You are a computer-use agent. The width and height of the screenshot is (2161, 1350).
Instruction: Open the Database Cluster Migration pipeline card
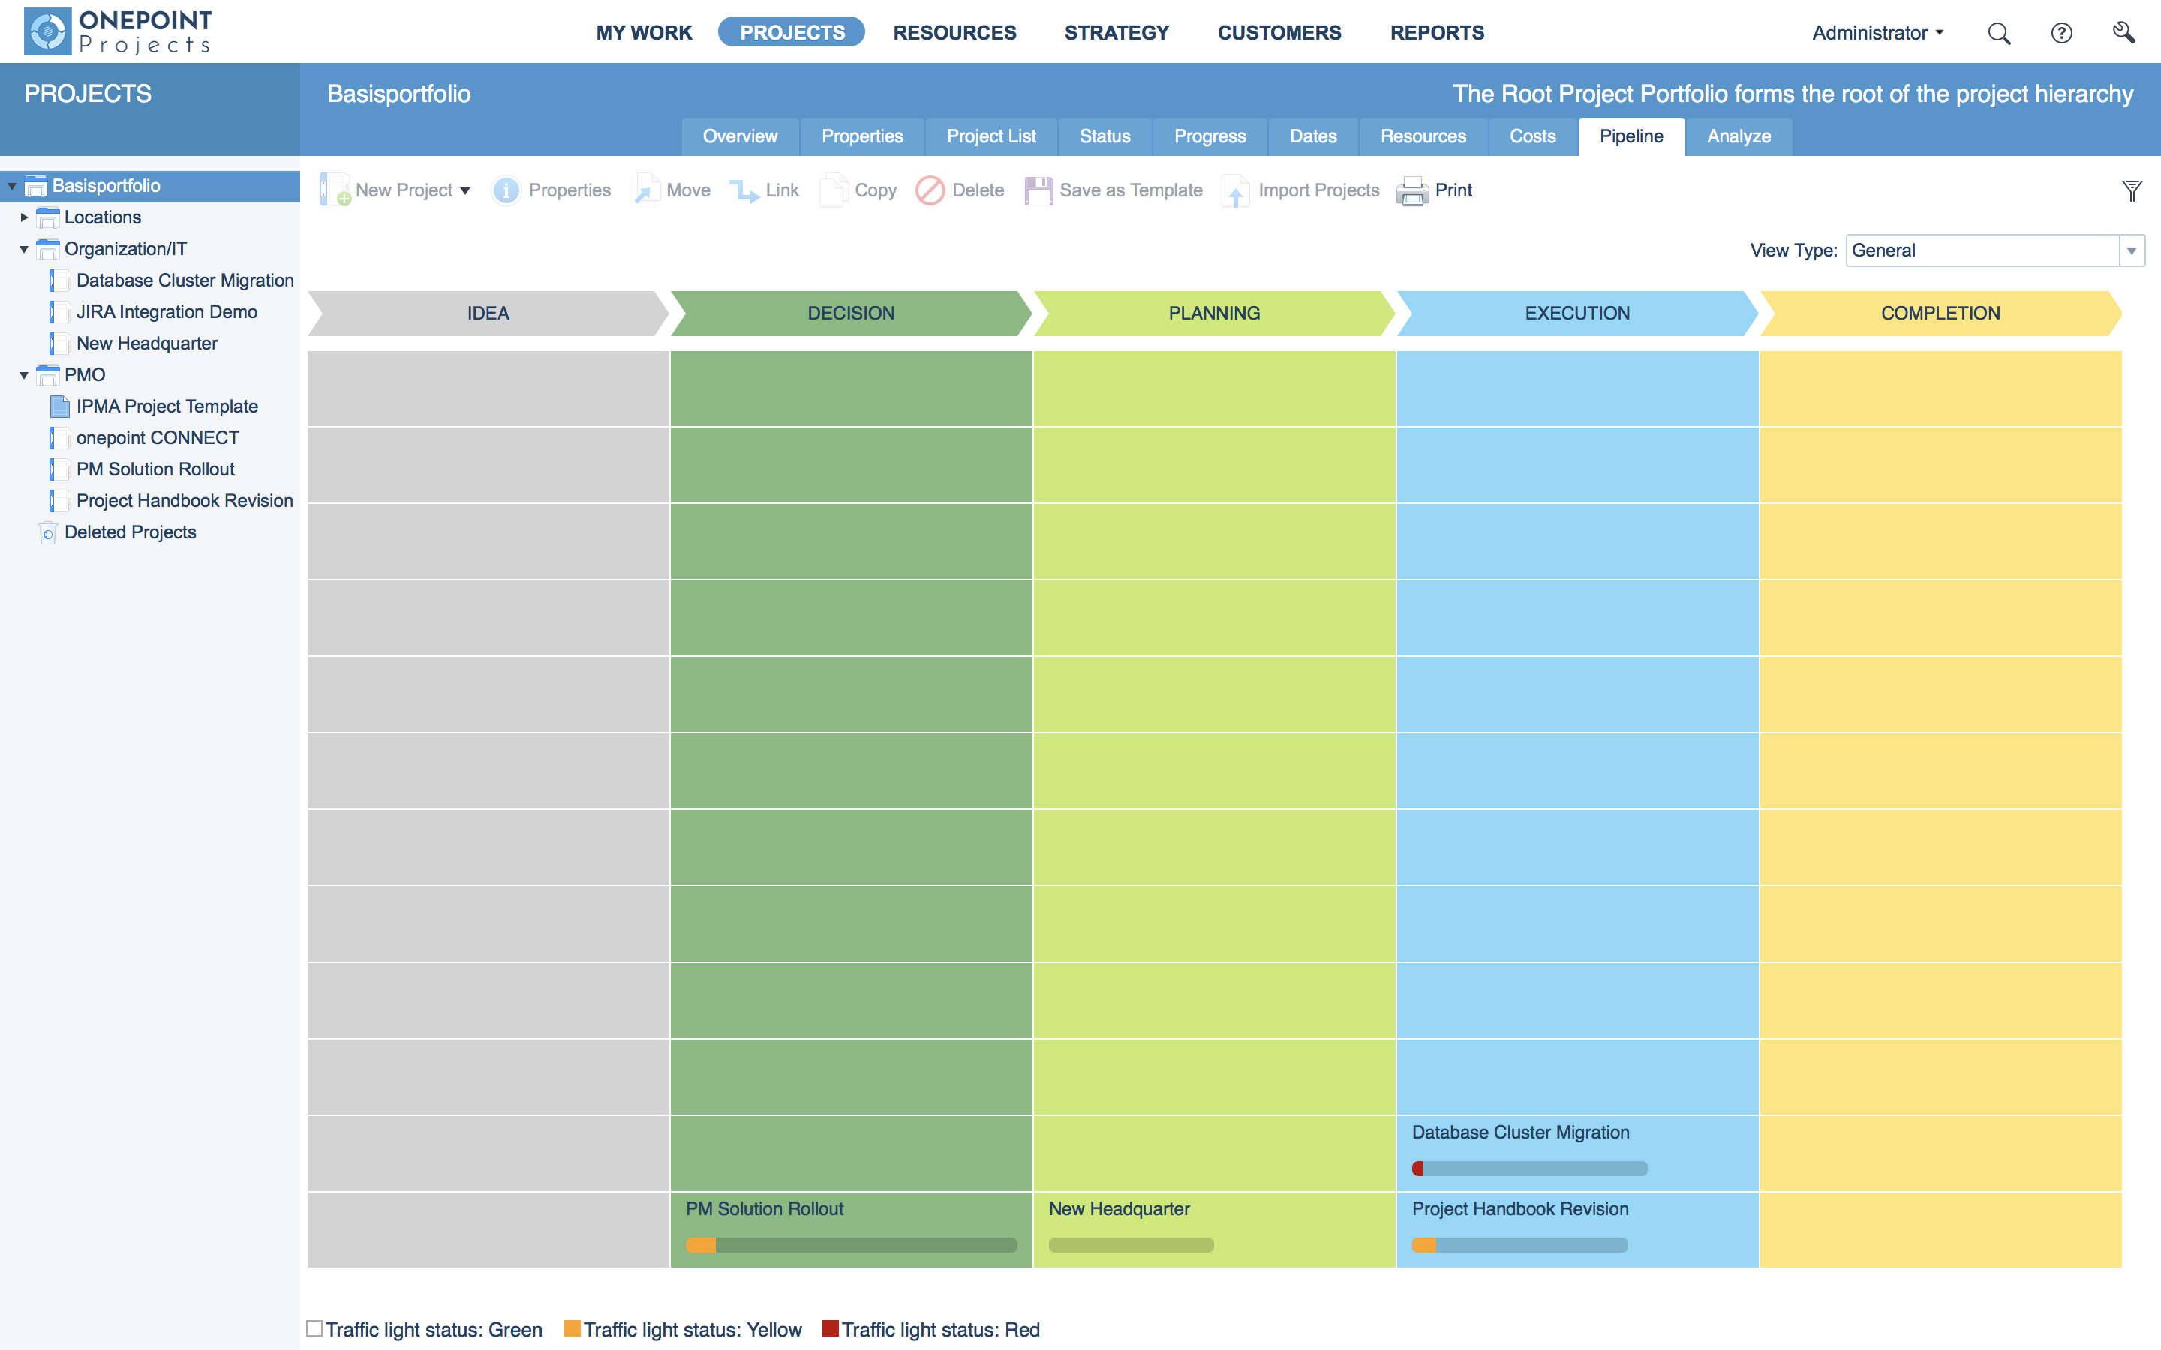(1520, 1132)
